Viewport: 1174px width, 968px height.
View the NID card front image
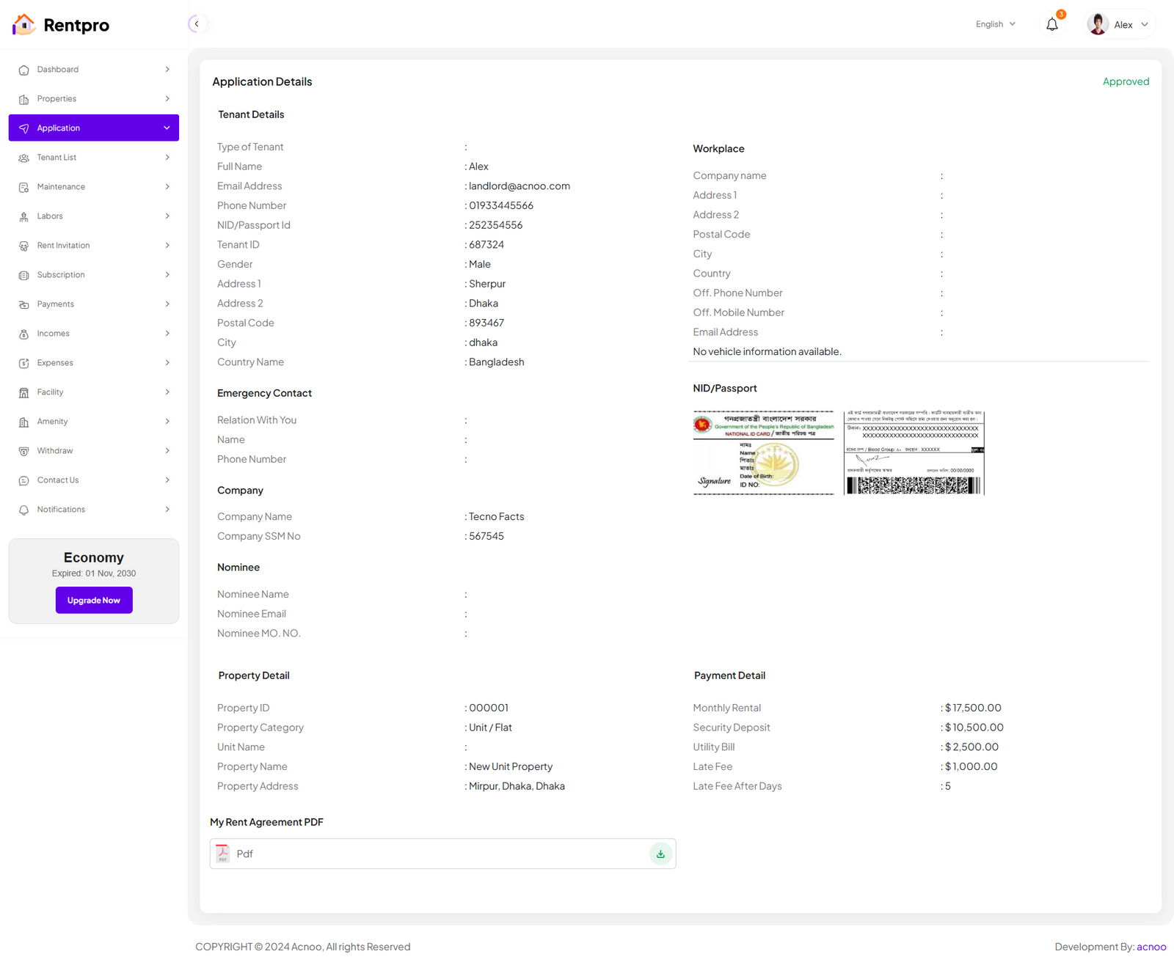pyautogui.click(x=763, y=452)
